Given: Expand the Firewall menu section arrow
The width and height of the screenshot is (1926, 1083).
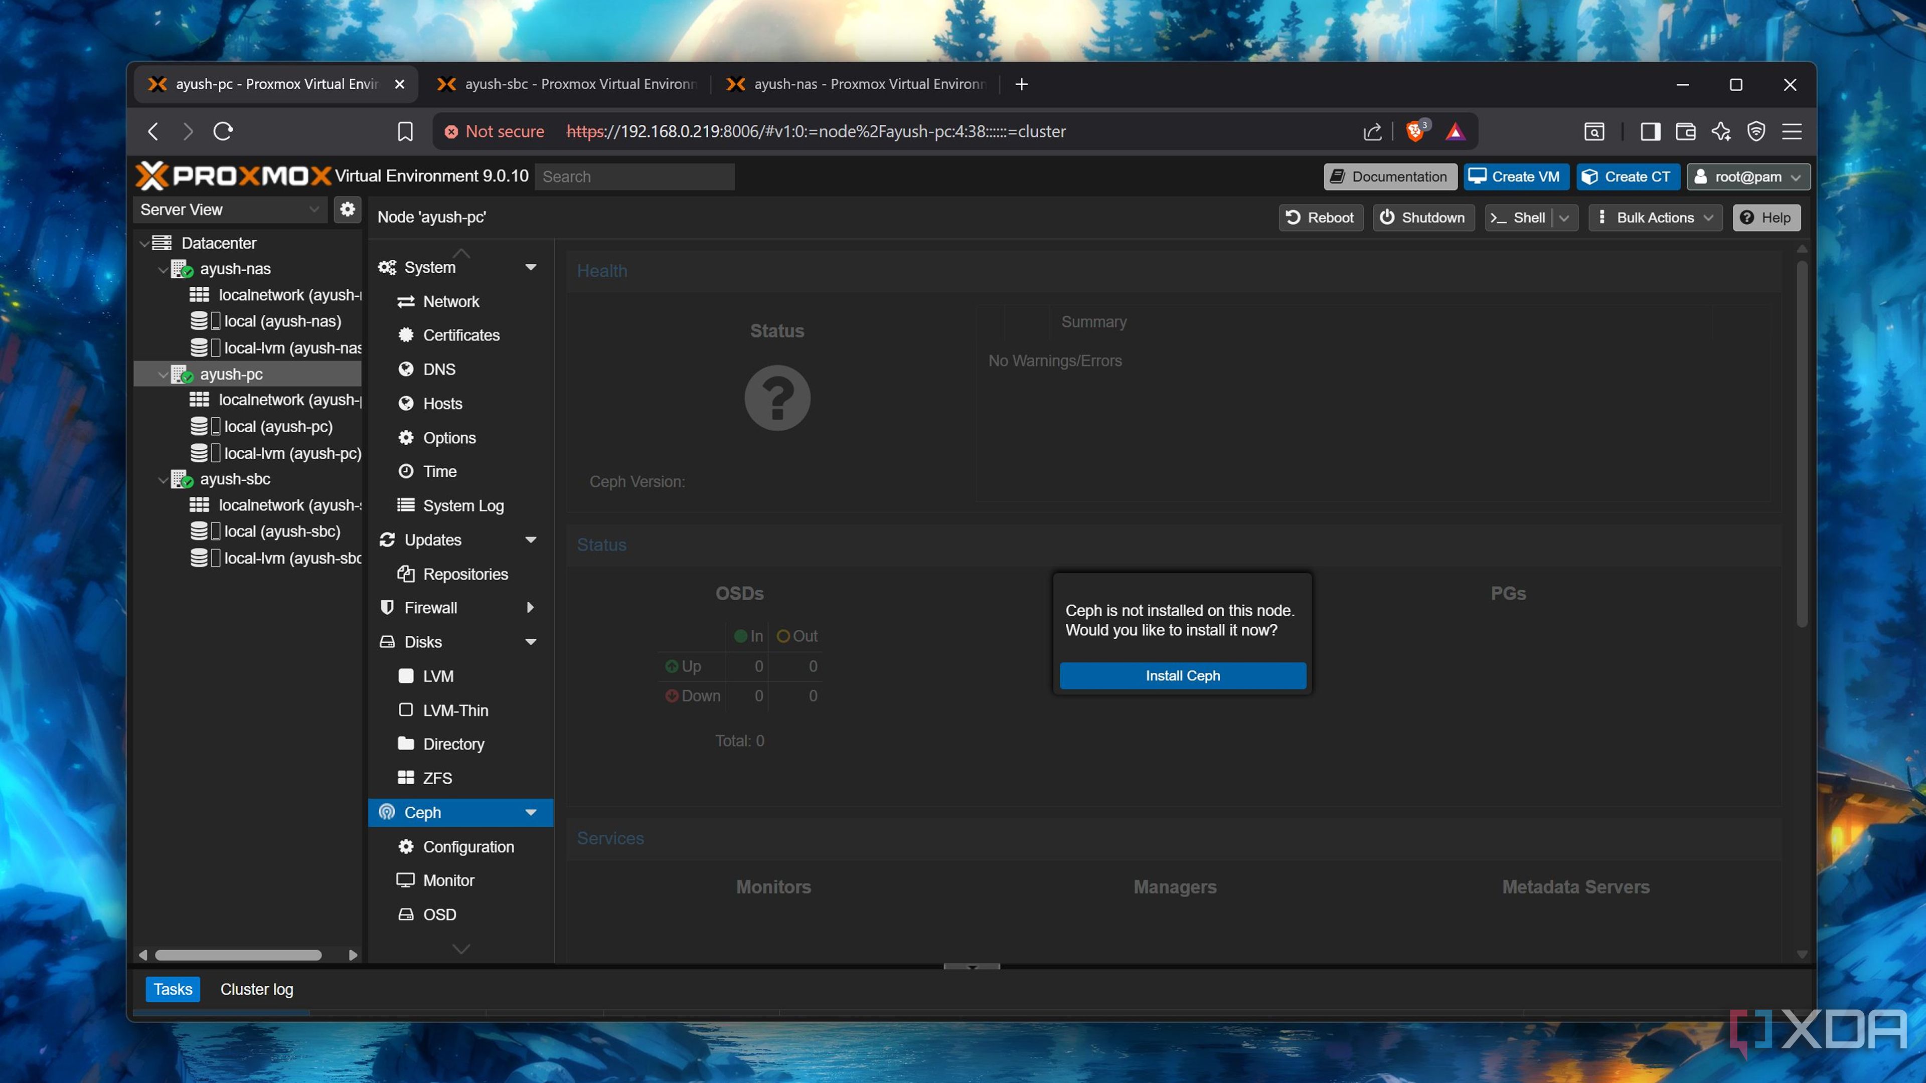Looking at the screenshot, I should [x=531, y=608].
